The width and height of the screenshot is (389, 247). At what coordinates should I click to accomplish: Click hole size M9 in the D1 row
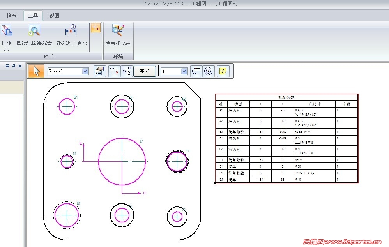[x=299, y=160]
